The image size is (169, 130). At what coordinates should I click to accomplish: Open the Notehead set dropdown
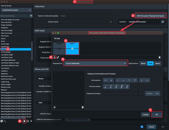click(95, 63)
